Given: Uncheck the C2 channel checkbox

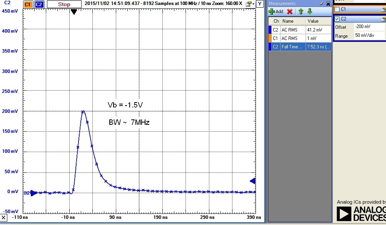Looking at the screenshot, I should [x=338, y=19].
